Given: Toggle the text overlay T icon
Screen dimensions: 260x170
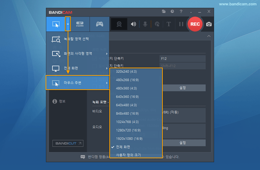Looking at the screenshot, I should click(x=168, y=24).
